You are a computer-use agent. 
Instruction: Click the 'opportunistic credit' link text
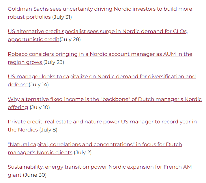[x=34, y=39]
